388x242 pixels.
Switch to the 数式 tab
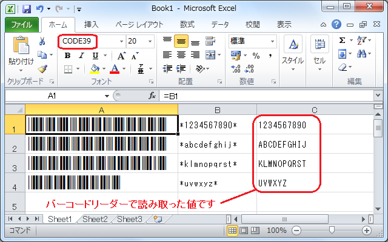click(x=187, y=24)
